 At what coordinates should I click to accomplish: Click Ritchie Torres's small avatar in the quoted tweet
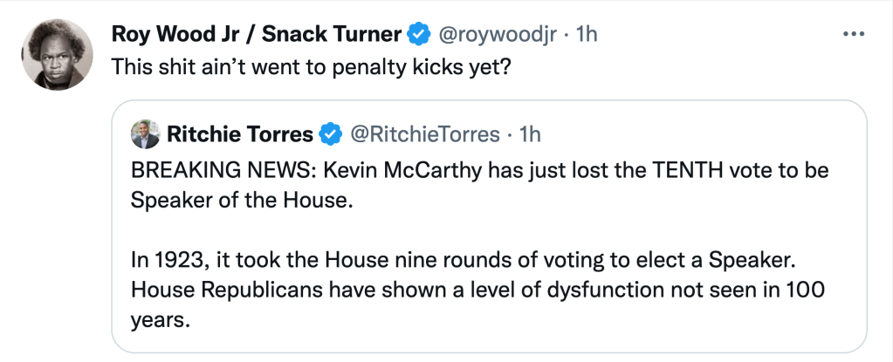145,134
